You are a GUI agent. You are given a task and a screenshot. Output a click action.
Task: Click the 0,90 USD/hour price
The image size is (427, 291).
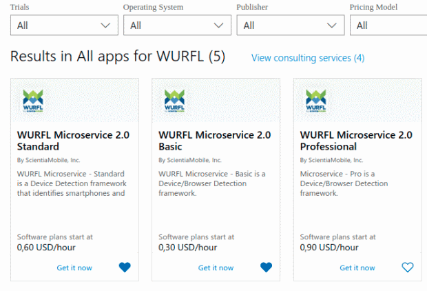(329, 248)
